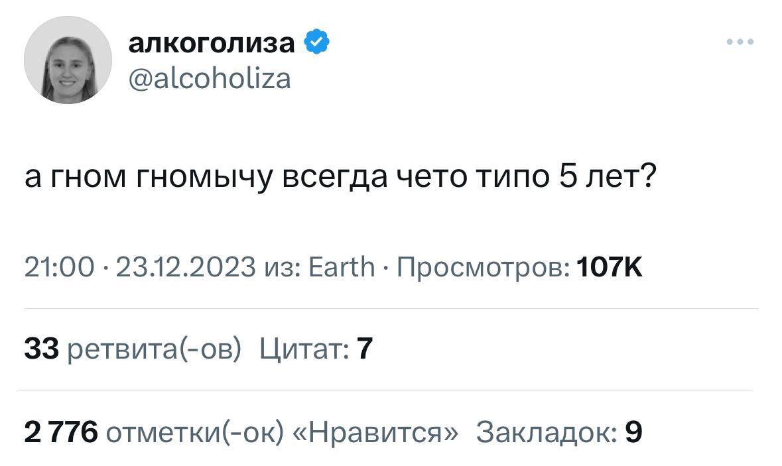Screen dimensions: 782x466
Task: Click the 107K views count
Action: coord(610,267)
